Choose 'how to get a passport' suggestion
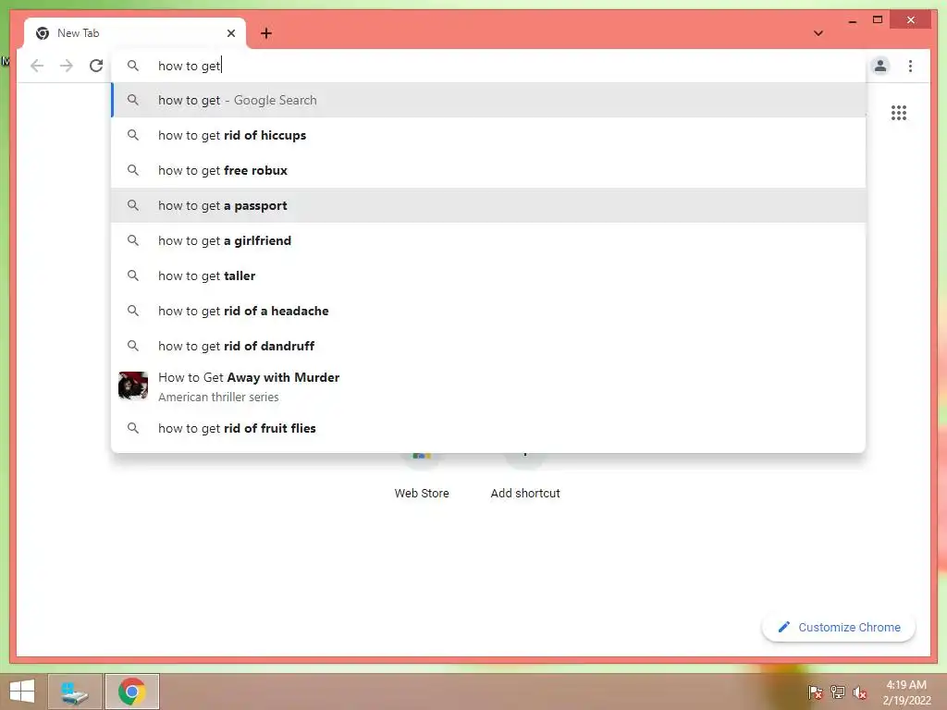This screenshot has height=710, width=947. (488, 205)
